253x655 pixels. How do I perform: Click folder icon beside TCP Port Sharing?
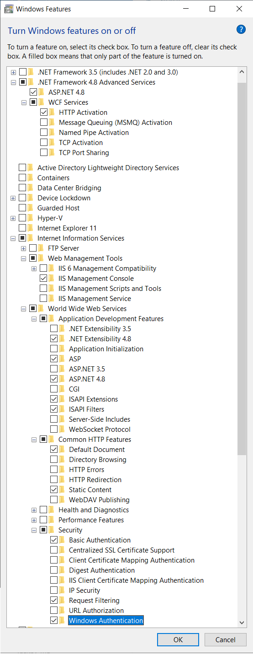coord(53,153)
